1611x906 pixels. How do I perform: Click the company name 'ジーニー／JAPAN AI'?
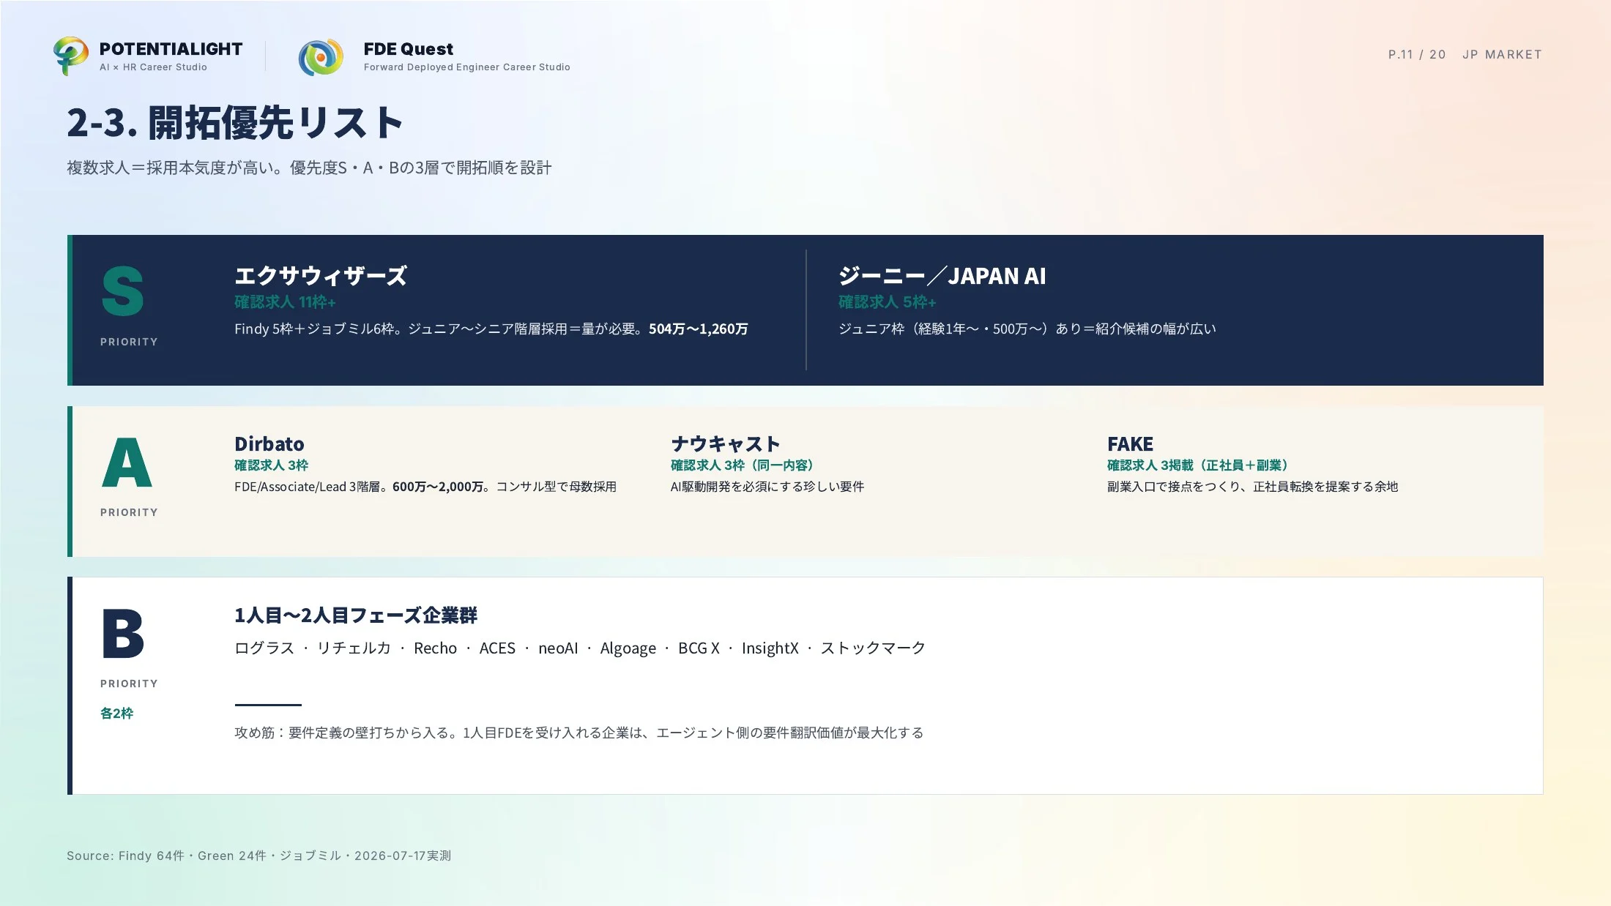[x=942, y=276]
